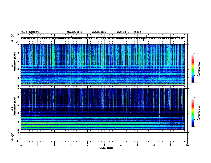Viewport: 211px width, 163px height.
Task: Click the time axis tick label "8"
Action: (154, 145)
